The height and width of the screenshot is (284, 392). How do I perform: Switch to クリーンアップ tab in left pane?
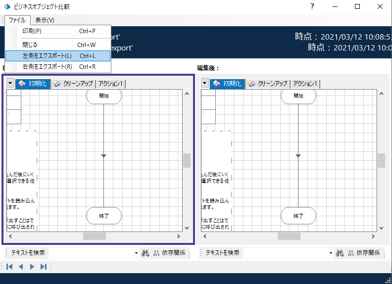(73, 84)
